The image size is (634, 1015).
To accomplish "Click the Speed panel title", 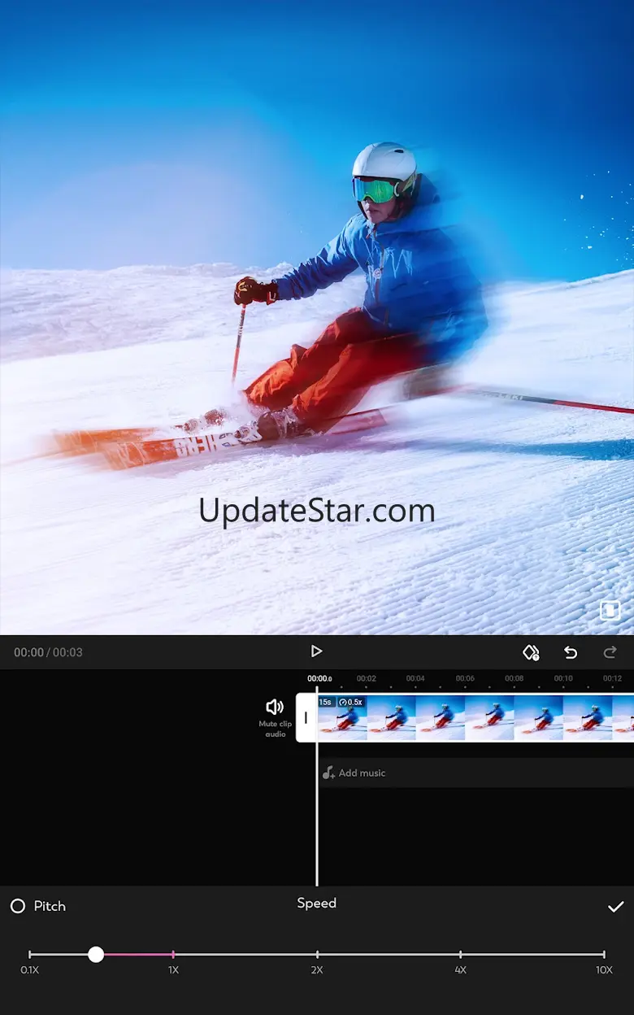I will click(x=316, y=903).
